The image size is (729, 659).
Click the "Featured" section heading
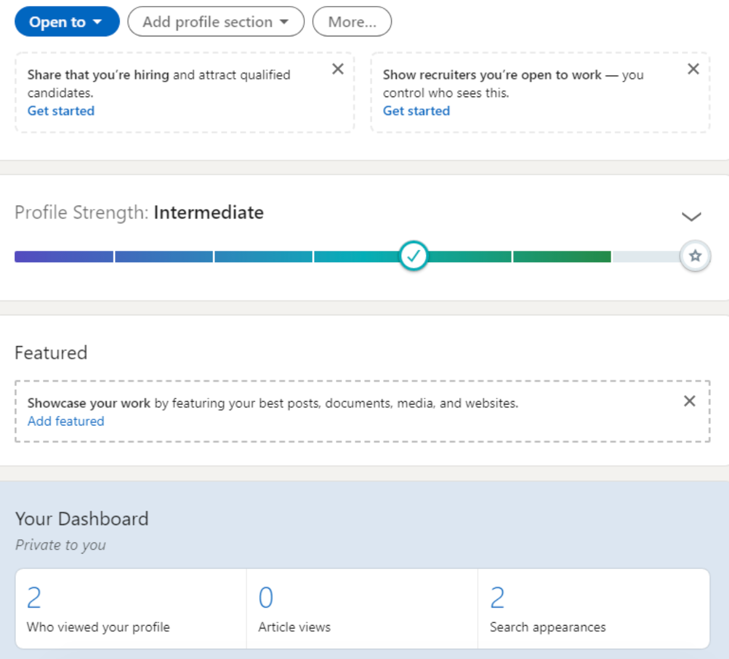[x=51, y=353]
